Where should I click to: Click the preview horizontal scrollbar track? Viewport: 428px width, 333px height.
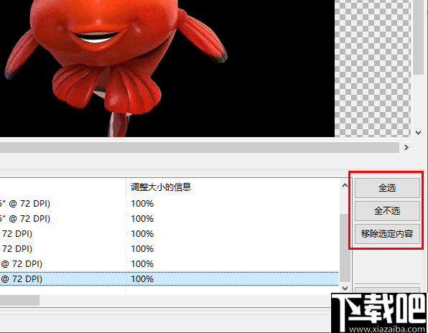tap(199, 148)
